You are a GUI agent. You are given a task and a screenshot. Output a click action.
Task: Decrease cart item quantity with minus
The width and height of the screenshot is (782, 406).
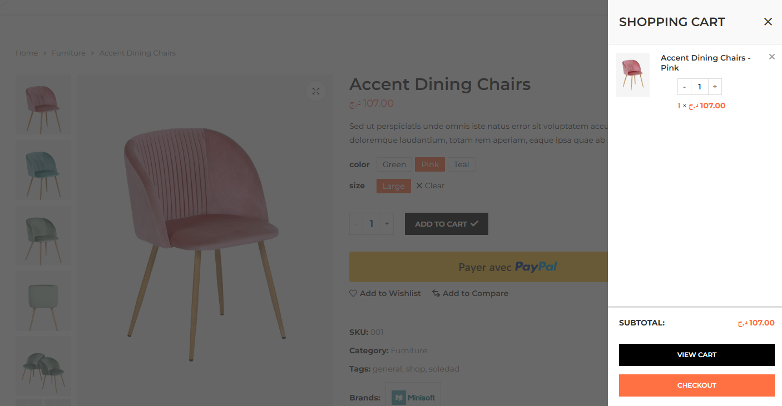tap(684, 87)
